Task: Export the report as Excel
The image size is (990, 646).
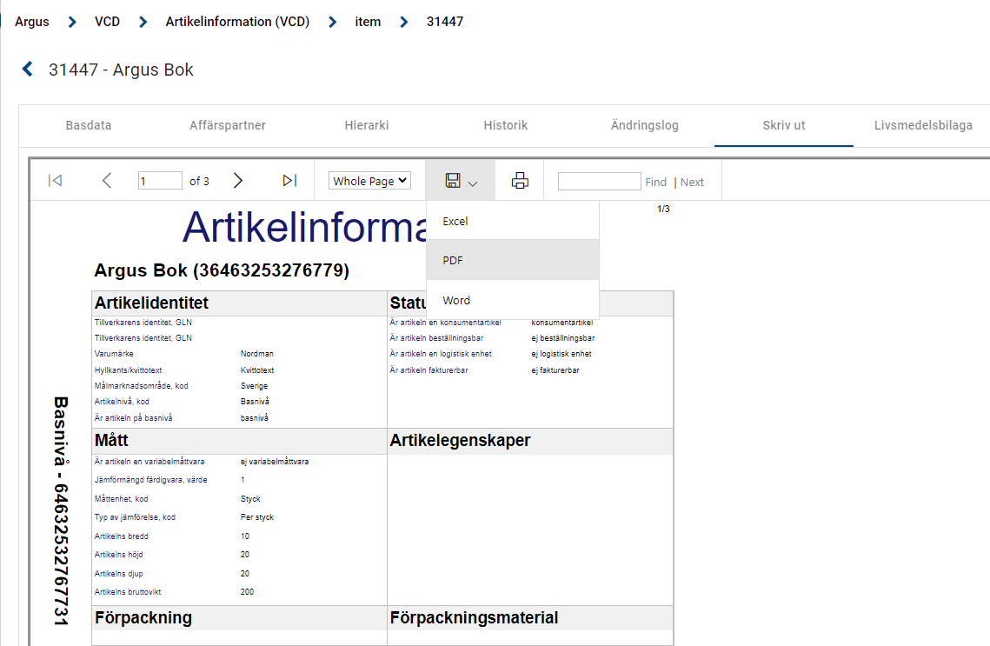Action: click(x=513, y=221)
